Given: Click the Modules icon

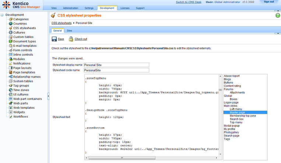Looking at the screenshot, I should click(x=11, y=59).
